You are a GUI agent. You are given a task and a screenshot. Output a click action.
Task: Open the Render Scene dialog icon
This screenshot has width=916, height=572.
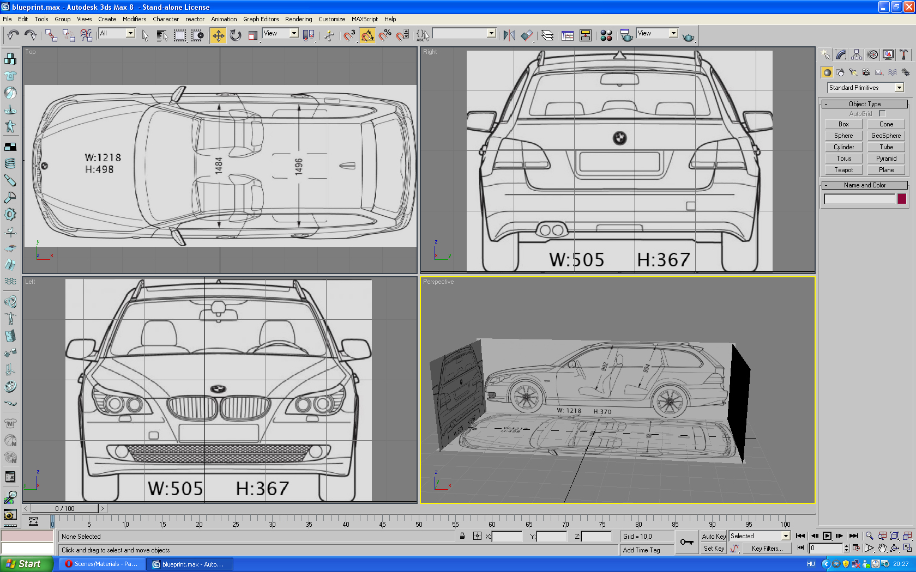point(626,35)
